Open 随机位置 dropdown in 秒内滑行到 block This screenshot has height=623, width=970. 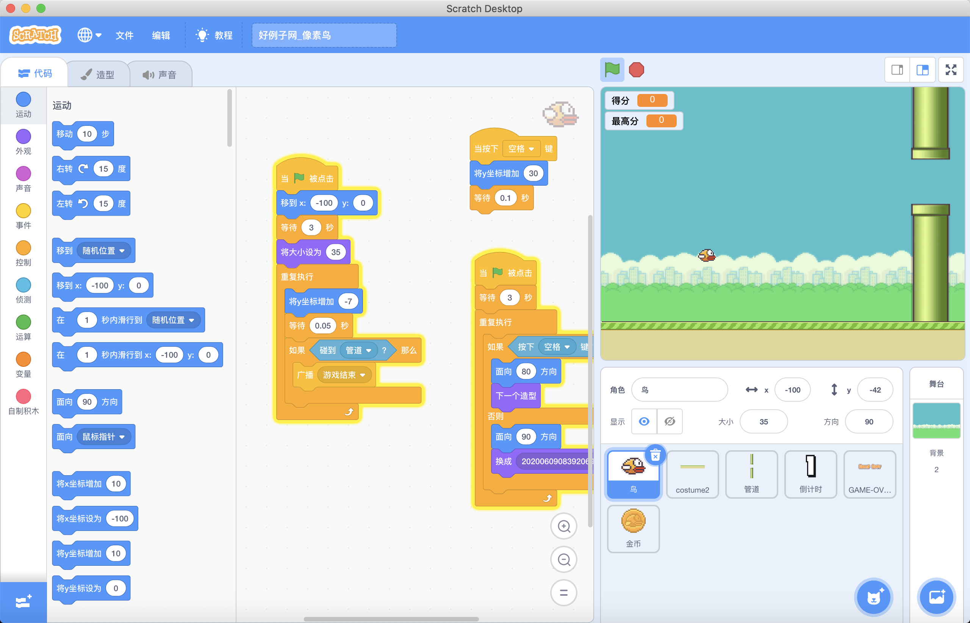173,320
